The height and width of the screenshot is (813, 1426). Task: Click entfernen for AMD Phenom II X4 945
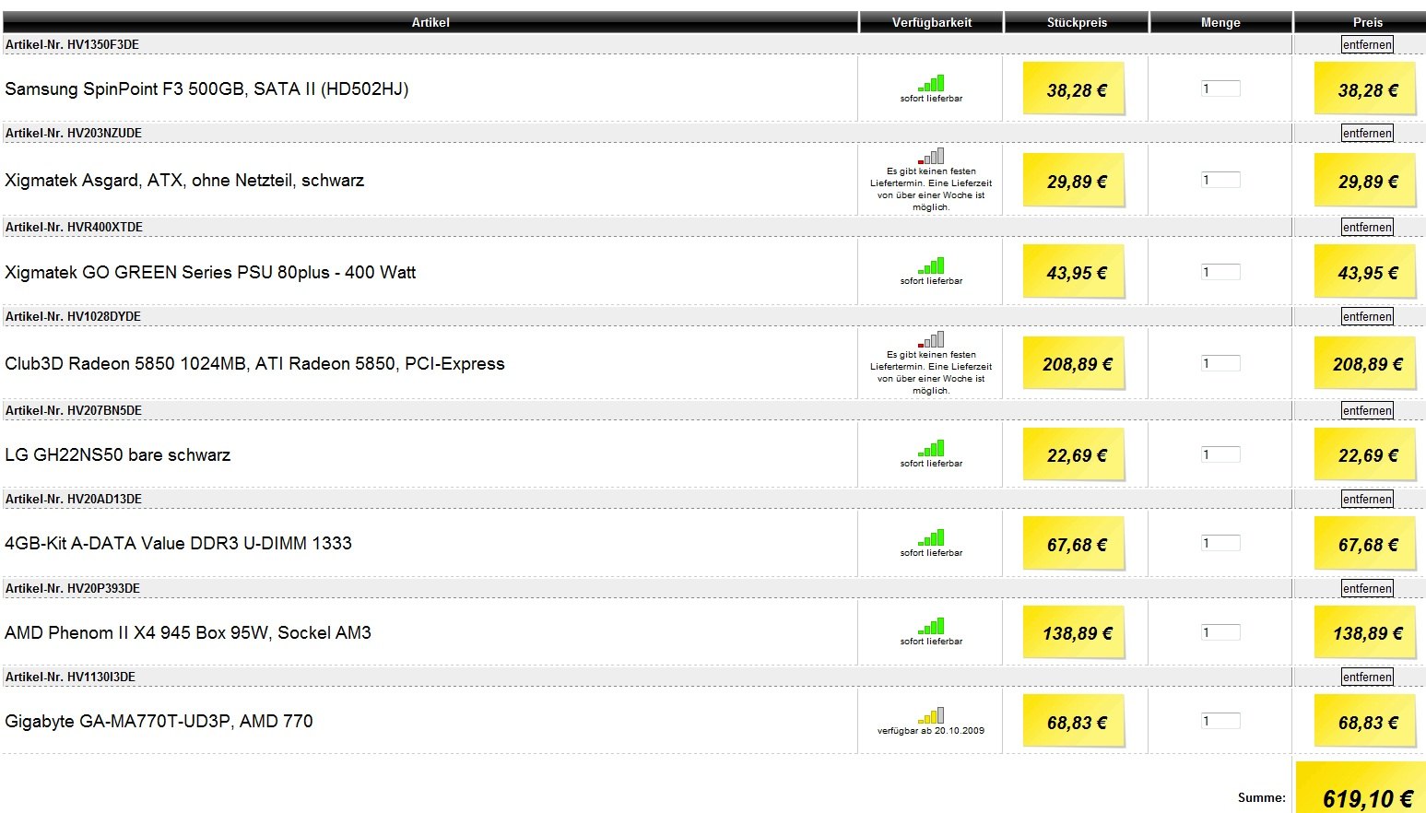tap(1367, 588)
